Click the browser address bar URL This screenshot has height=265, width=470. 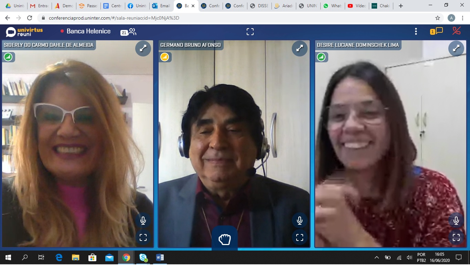click(114, 18)
